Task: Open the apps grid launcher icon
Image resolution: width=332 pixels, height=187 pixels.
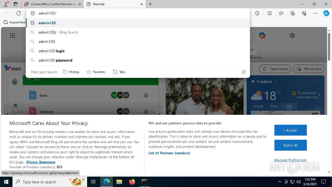Action: click(x=12, y=36)
